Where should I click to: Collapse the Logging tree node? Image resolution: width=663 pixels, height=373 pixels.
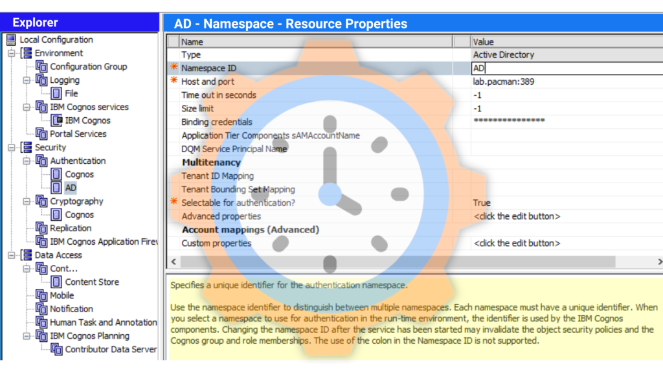coord(26,80)
